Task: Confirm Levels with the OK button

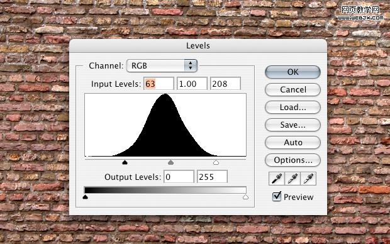Action: (292, 72)
